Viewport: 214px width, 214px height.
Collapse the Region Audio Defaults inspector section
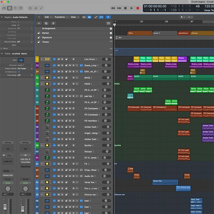(2, 17)
